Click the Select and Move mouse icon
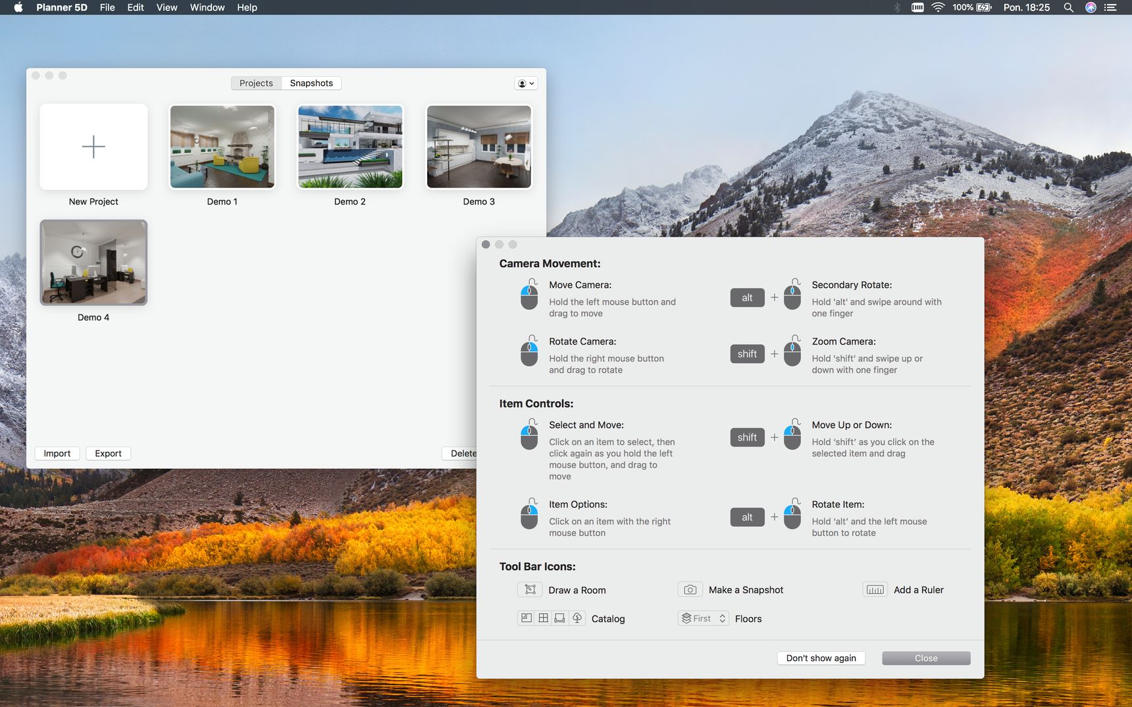Screen dimensions: 1132x707 coord(530,433)
